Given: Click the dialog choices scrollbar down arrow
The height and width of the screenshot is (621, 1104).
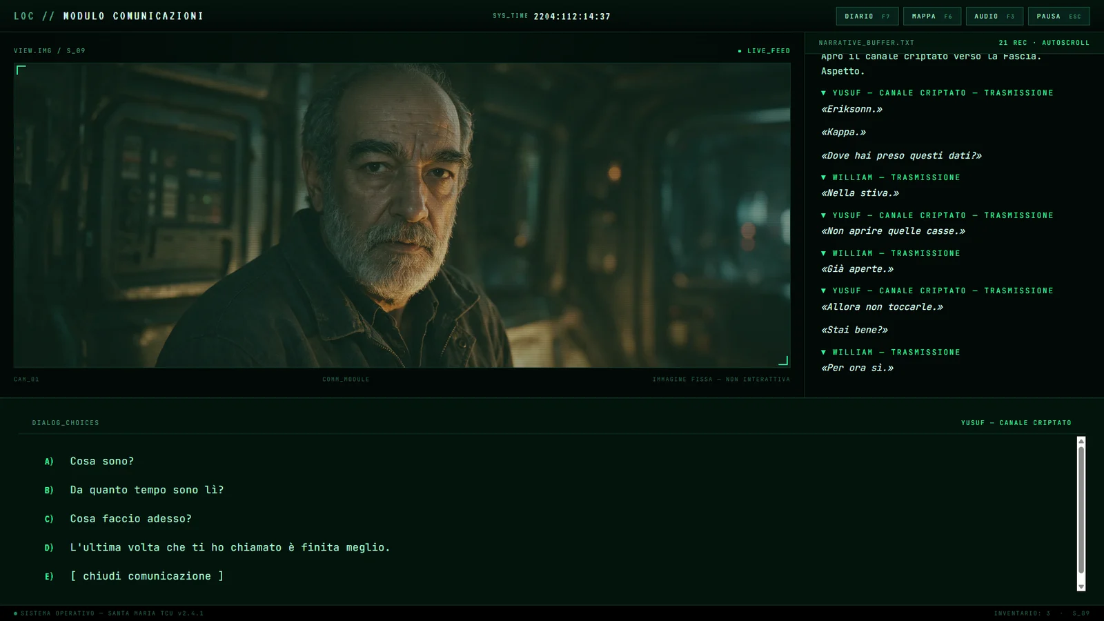Looking at the screenshot, I should coord(1081,586).
